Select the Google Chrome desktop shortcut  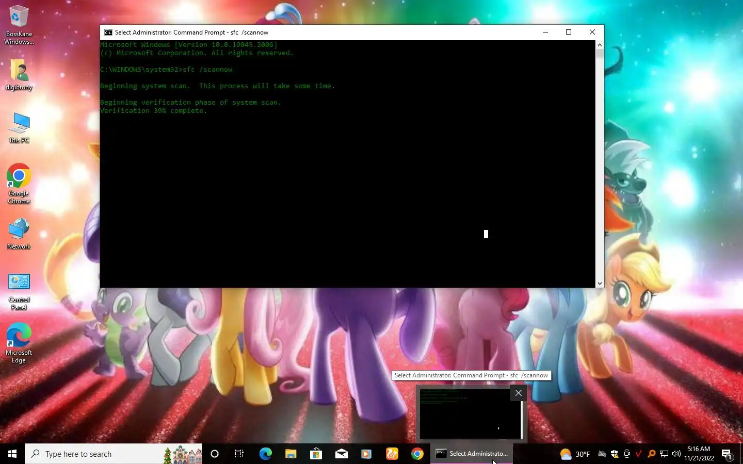19,184
